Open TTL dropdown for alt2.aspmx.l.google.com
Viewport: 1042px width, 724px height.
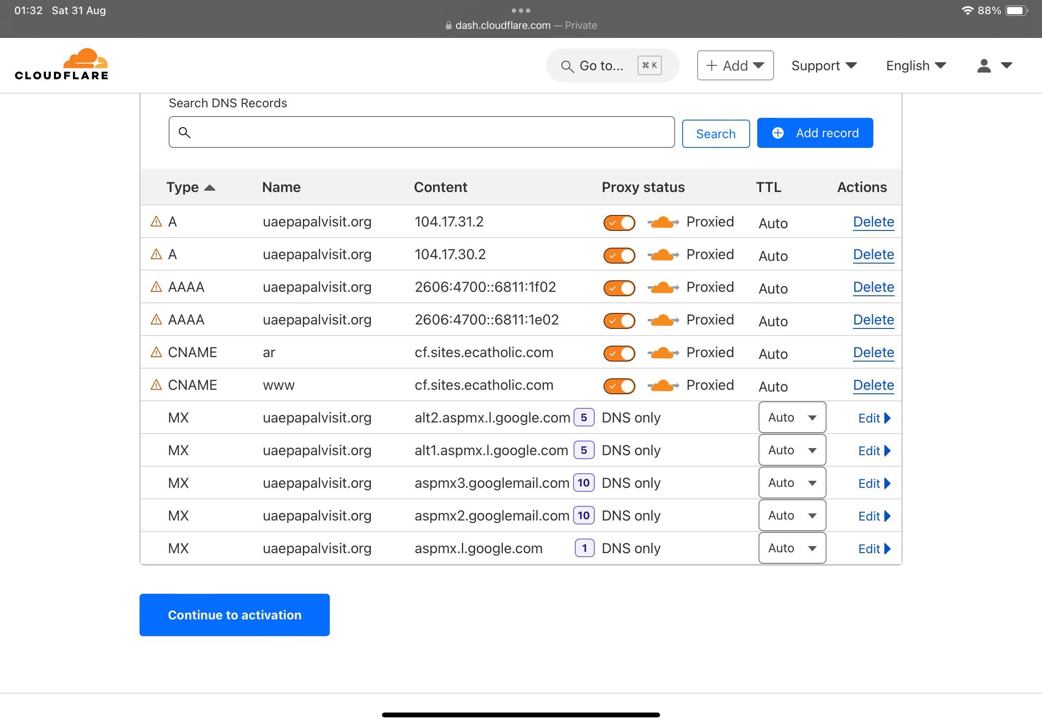coord(792,417)
